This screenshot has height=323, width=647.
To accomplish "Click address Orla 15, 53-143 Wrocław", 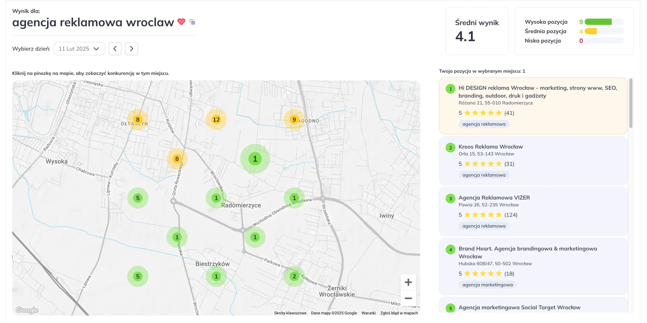I will click(x=486, y=154).
